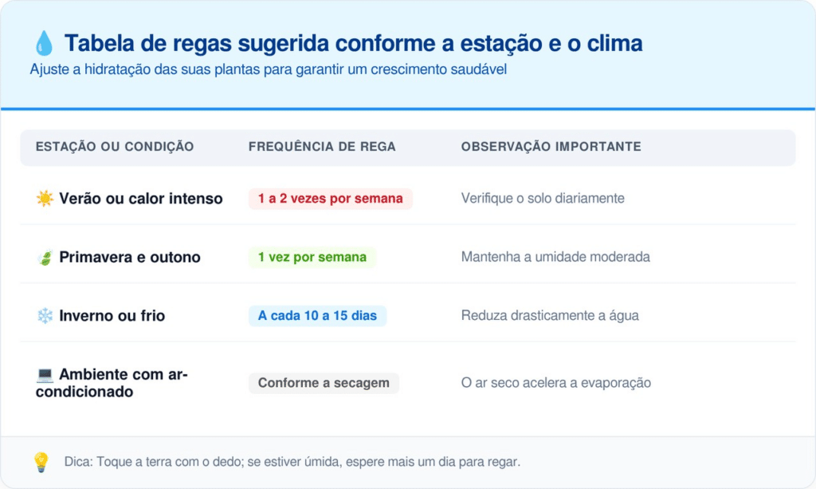Click the leaf icon beside Primavera
Image resolution: width=816 pixels, height=489 pixels.
[x=45, y=258]
